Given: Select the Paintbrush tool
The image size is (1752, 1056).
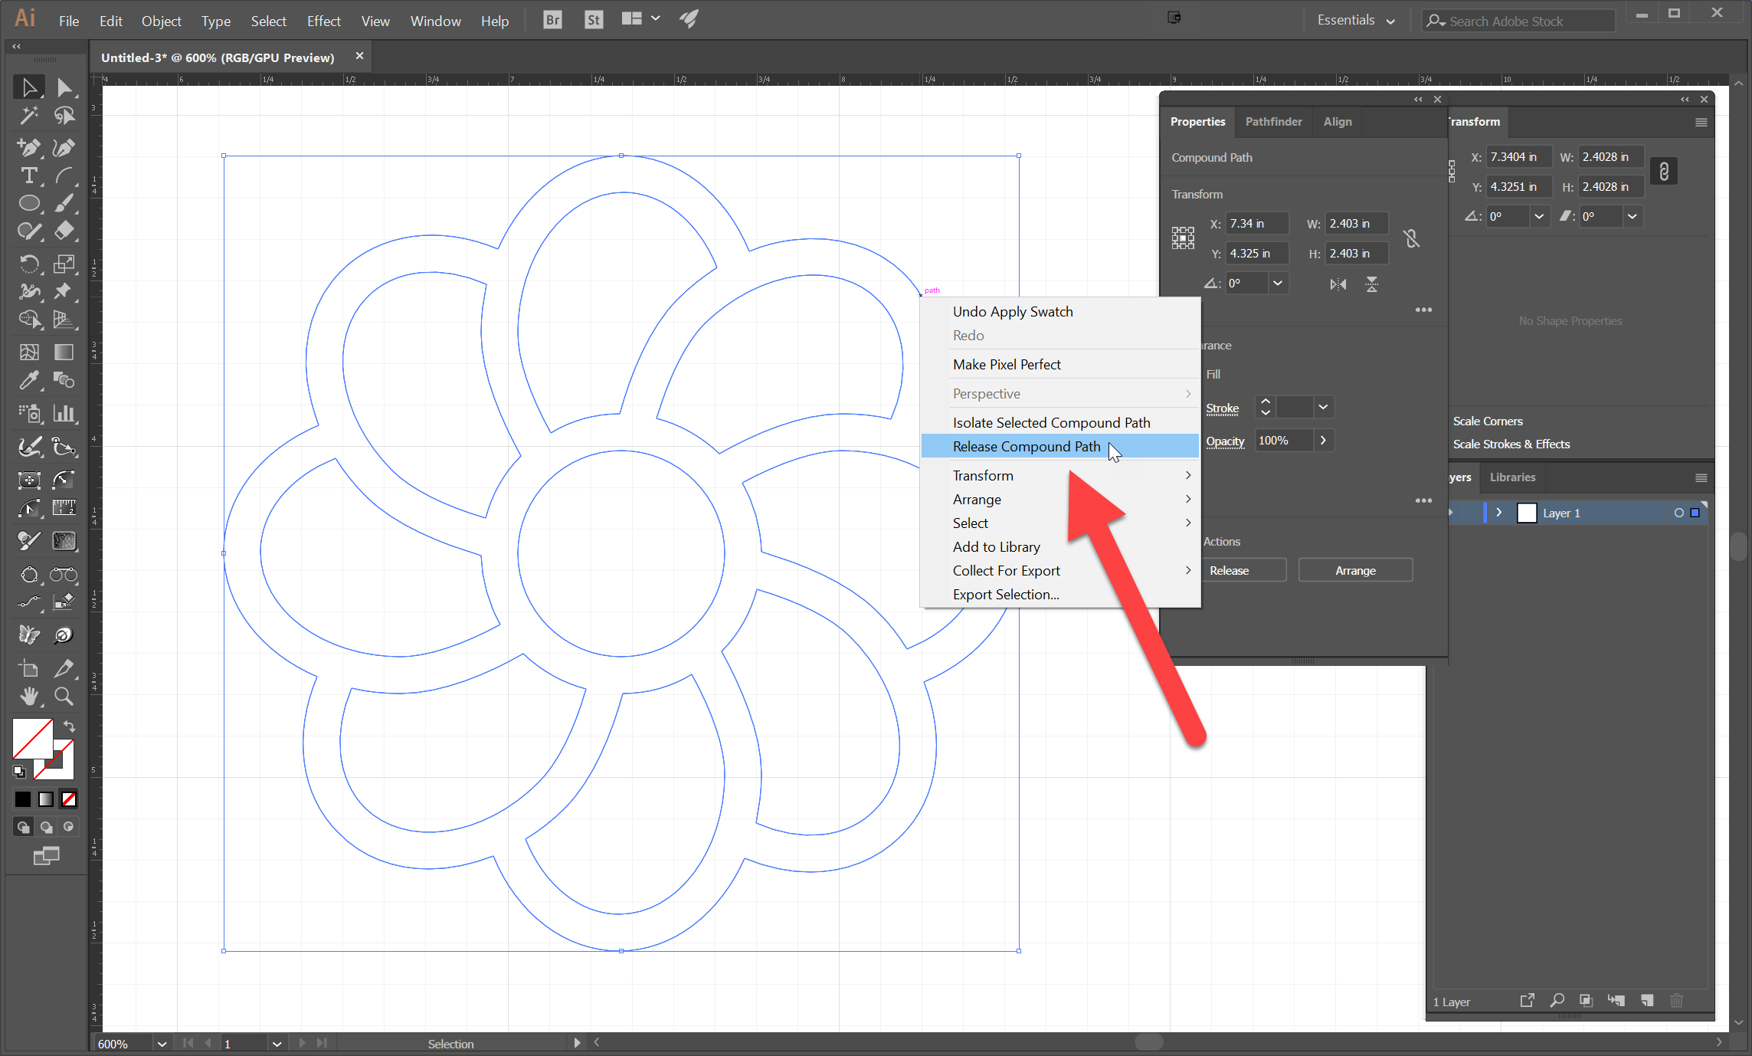Looking at the screenshot, I should (64, 202).
